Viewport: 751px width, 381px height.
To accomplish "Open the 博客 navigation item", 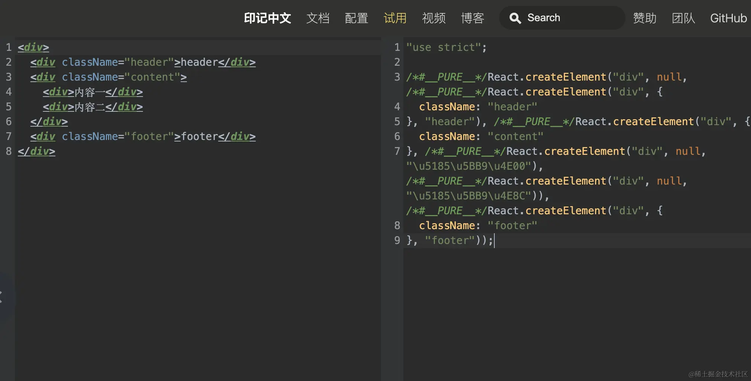I will tap(472, 18).
